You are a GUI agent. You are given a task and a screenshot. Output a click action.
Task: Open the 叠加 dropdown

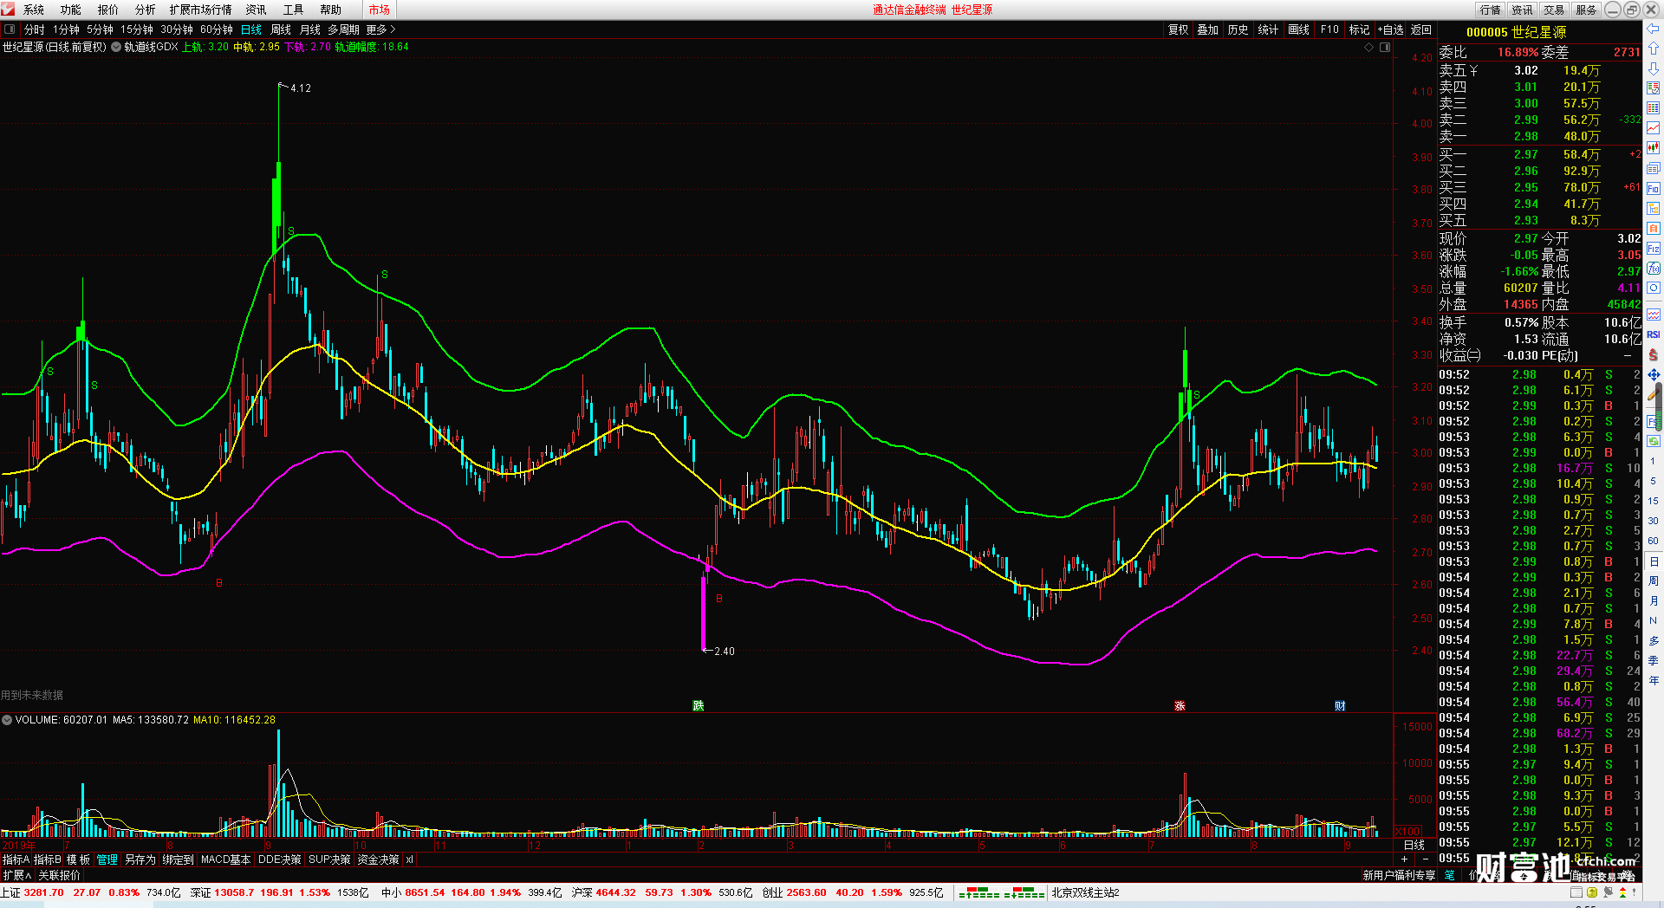pyautogui.click(x=1207, y=29)
